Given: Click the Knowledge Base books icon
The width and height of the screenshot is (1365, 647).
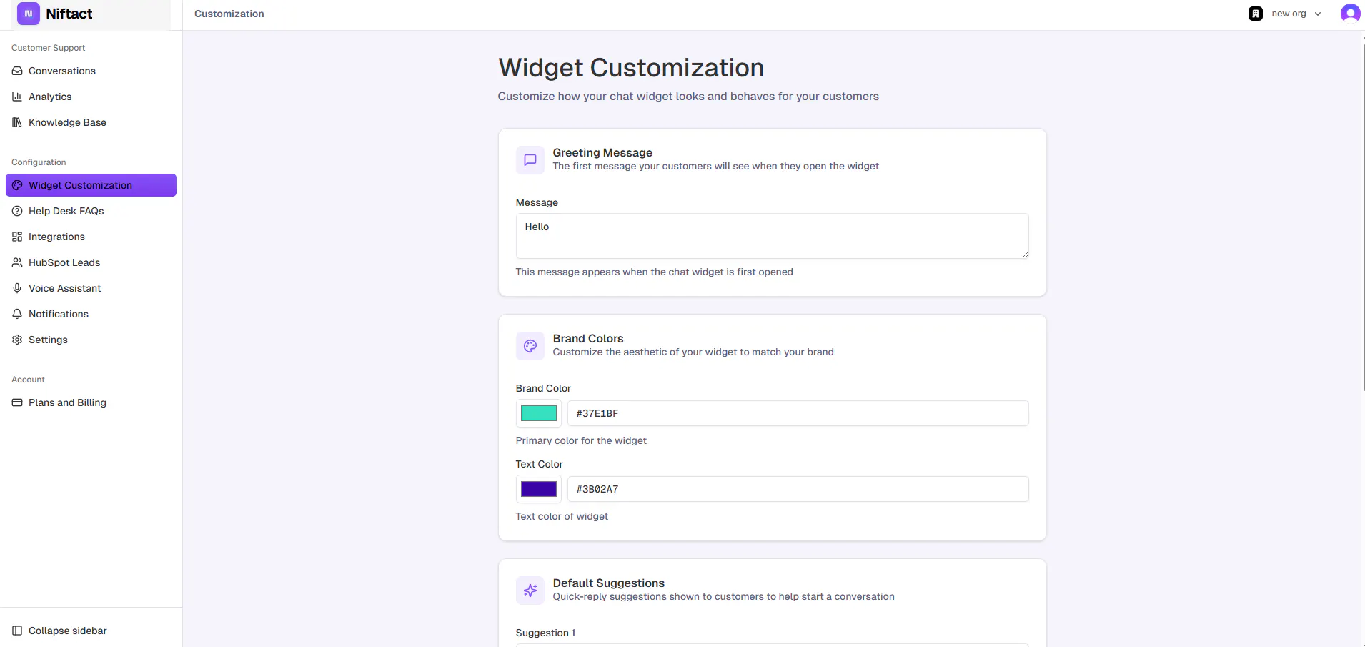Looking at the screenshot, I should click(17, 122).
